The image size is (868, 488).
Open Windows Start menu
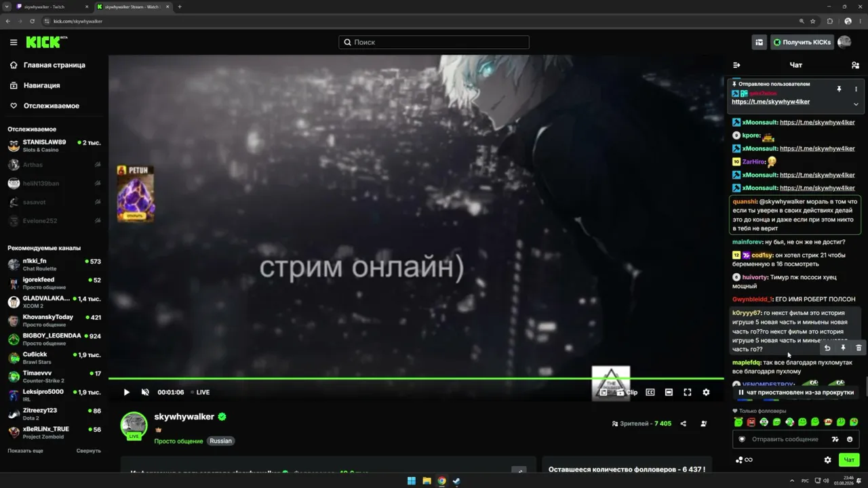pyautogui.click(x=411, y=481)
